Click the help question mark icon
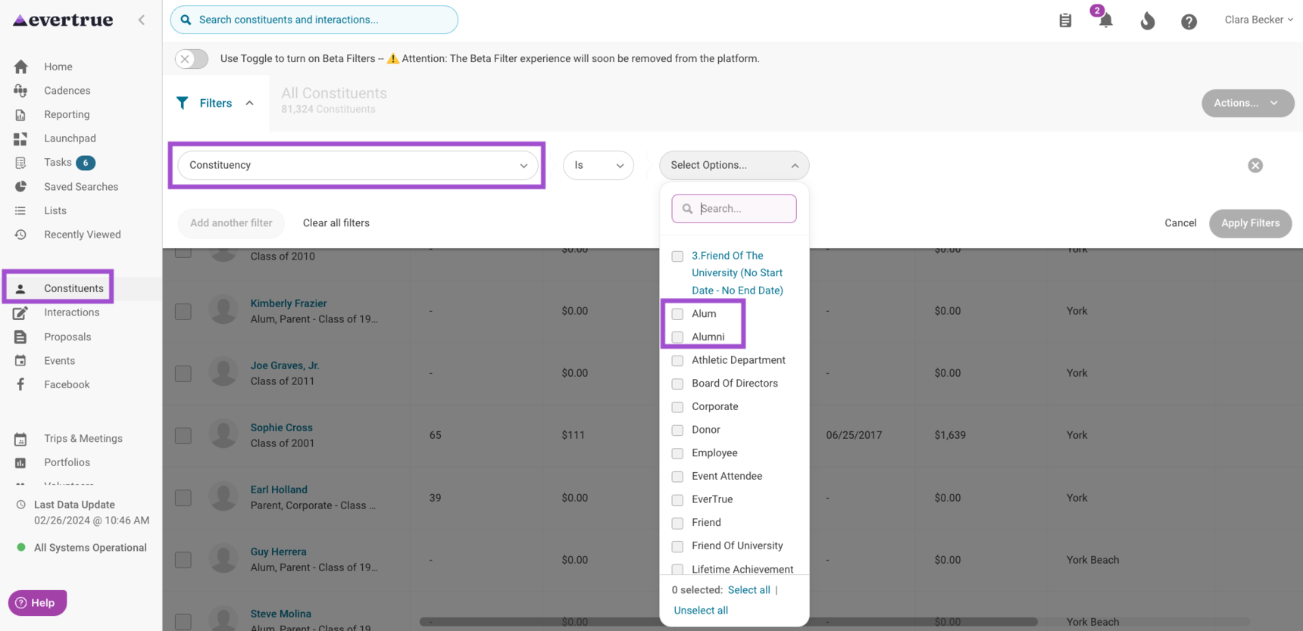The height and width of the screenshot is (631, 1303). click(x=1189, y=22)
